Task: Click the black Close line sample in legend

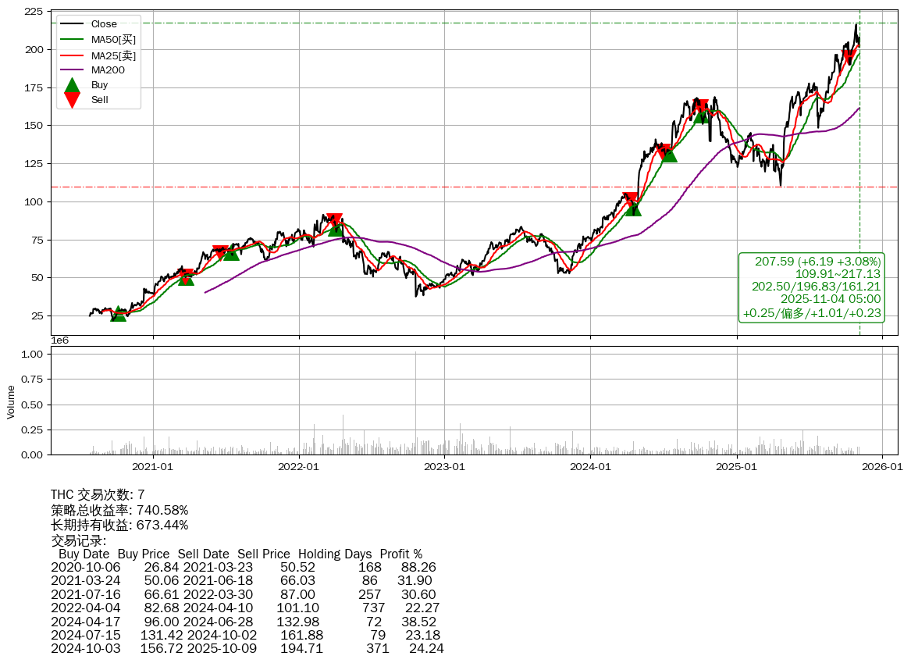Action: [72, 24]
